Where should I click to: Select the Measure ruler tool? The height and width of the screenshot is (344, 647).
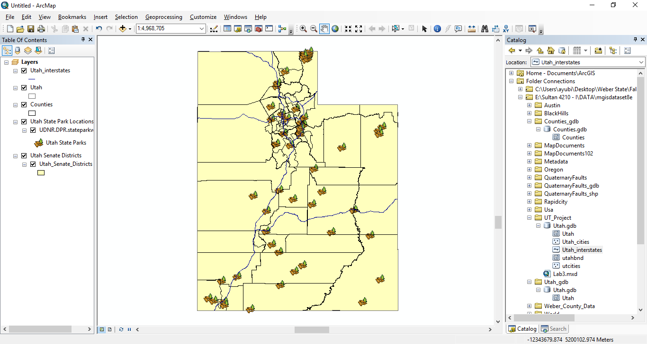[x=471, y=29]
